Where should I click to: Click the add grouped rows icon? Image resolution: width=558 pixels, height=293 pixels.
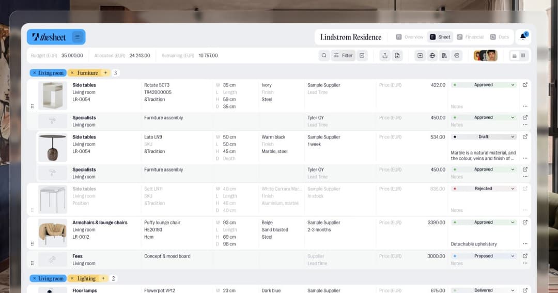click(456, 55)
